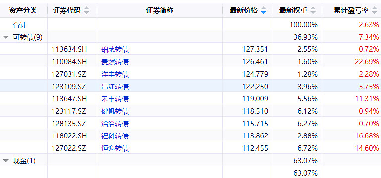The image size is (381, 178).
Task: Open 珀莱转债 bond link
Action: pos(115,50)
